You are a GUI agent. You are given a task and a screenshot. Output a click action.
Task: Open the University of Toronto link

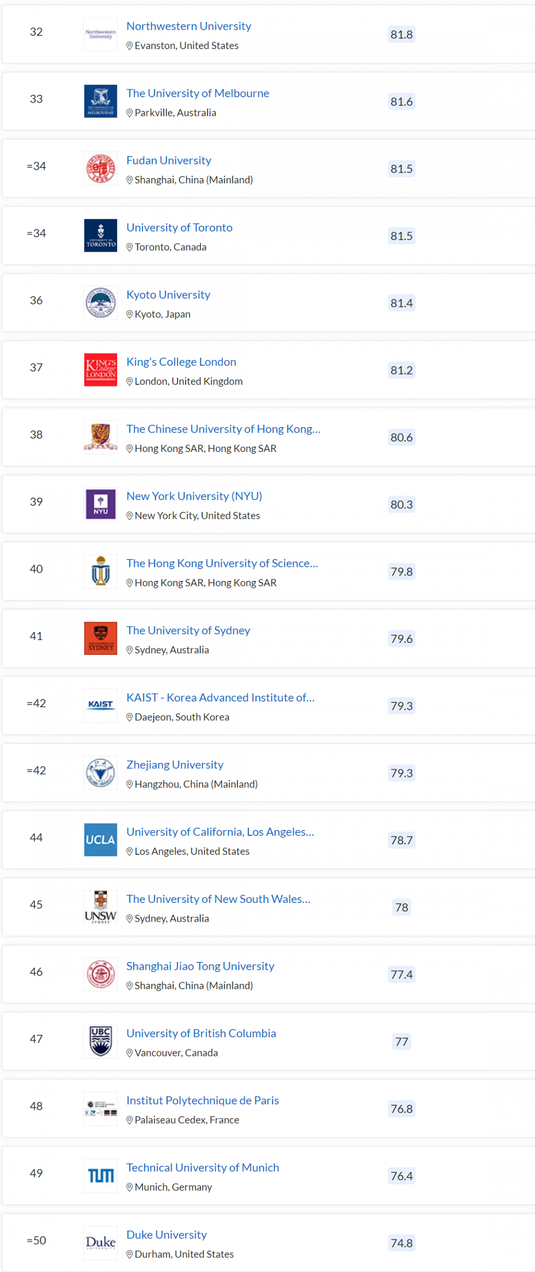(x=179, y=227)
